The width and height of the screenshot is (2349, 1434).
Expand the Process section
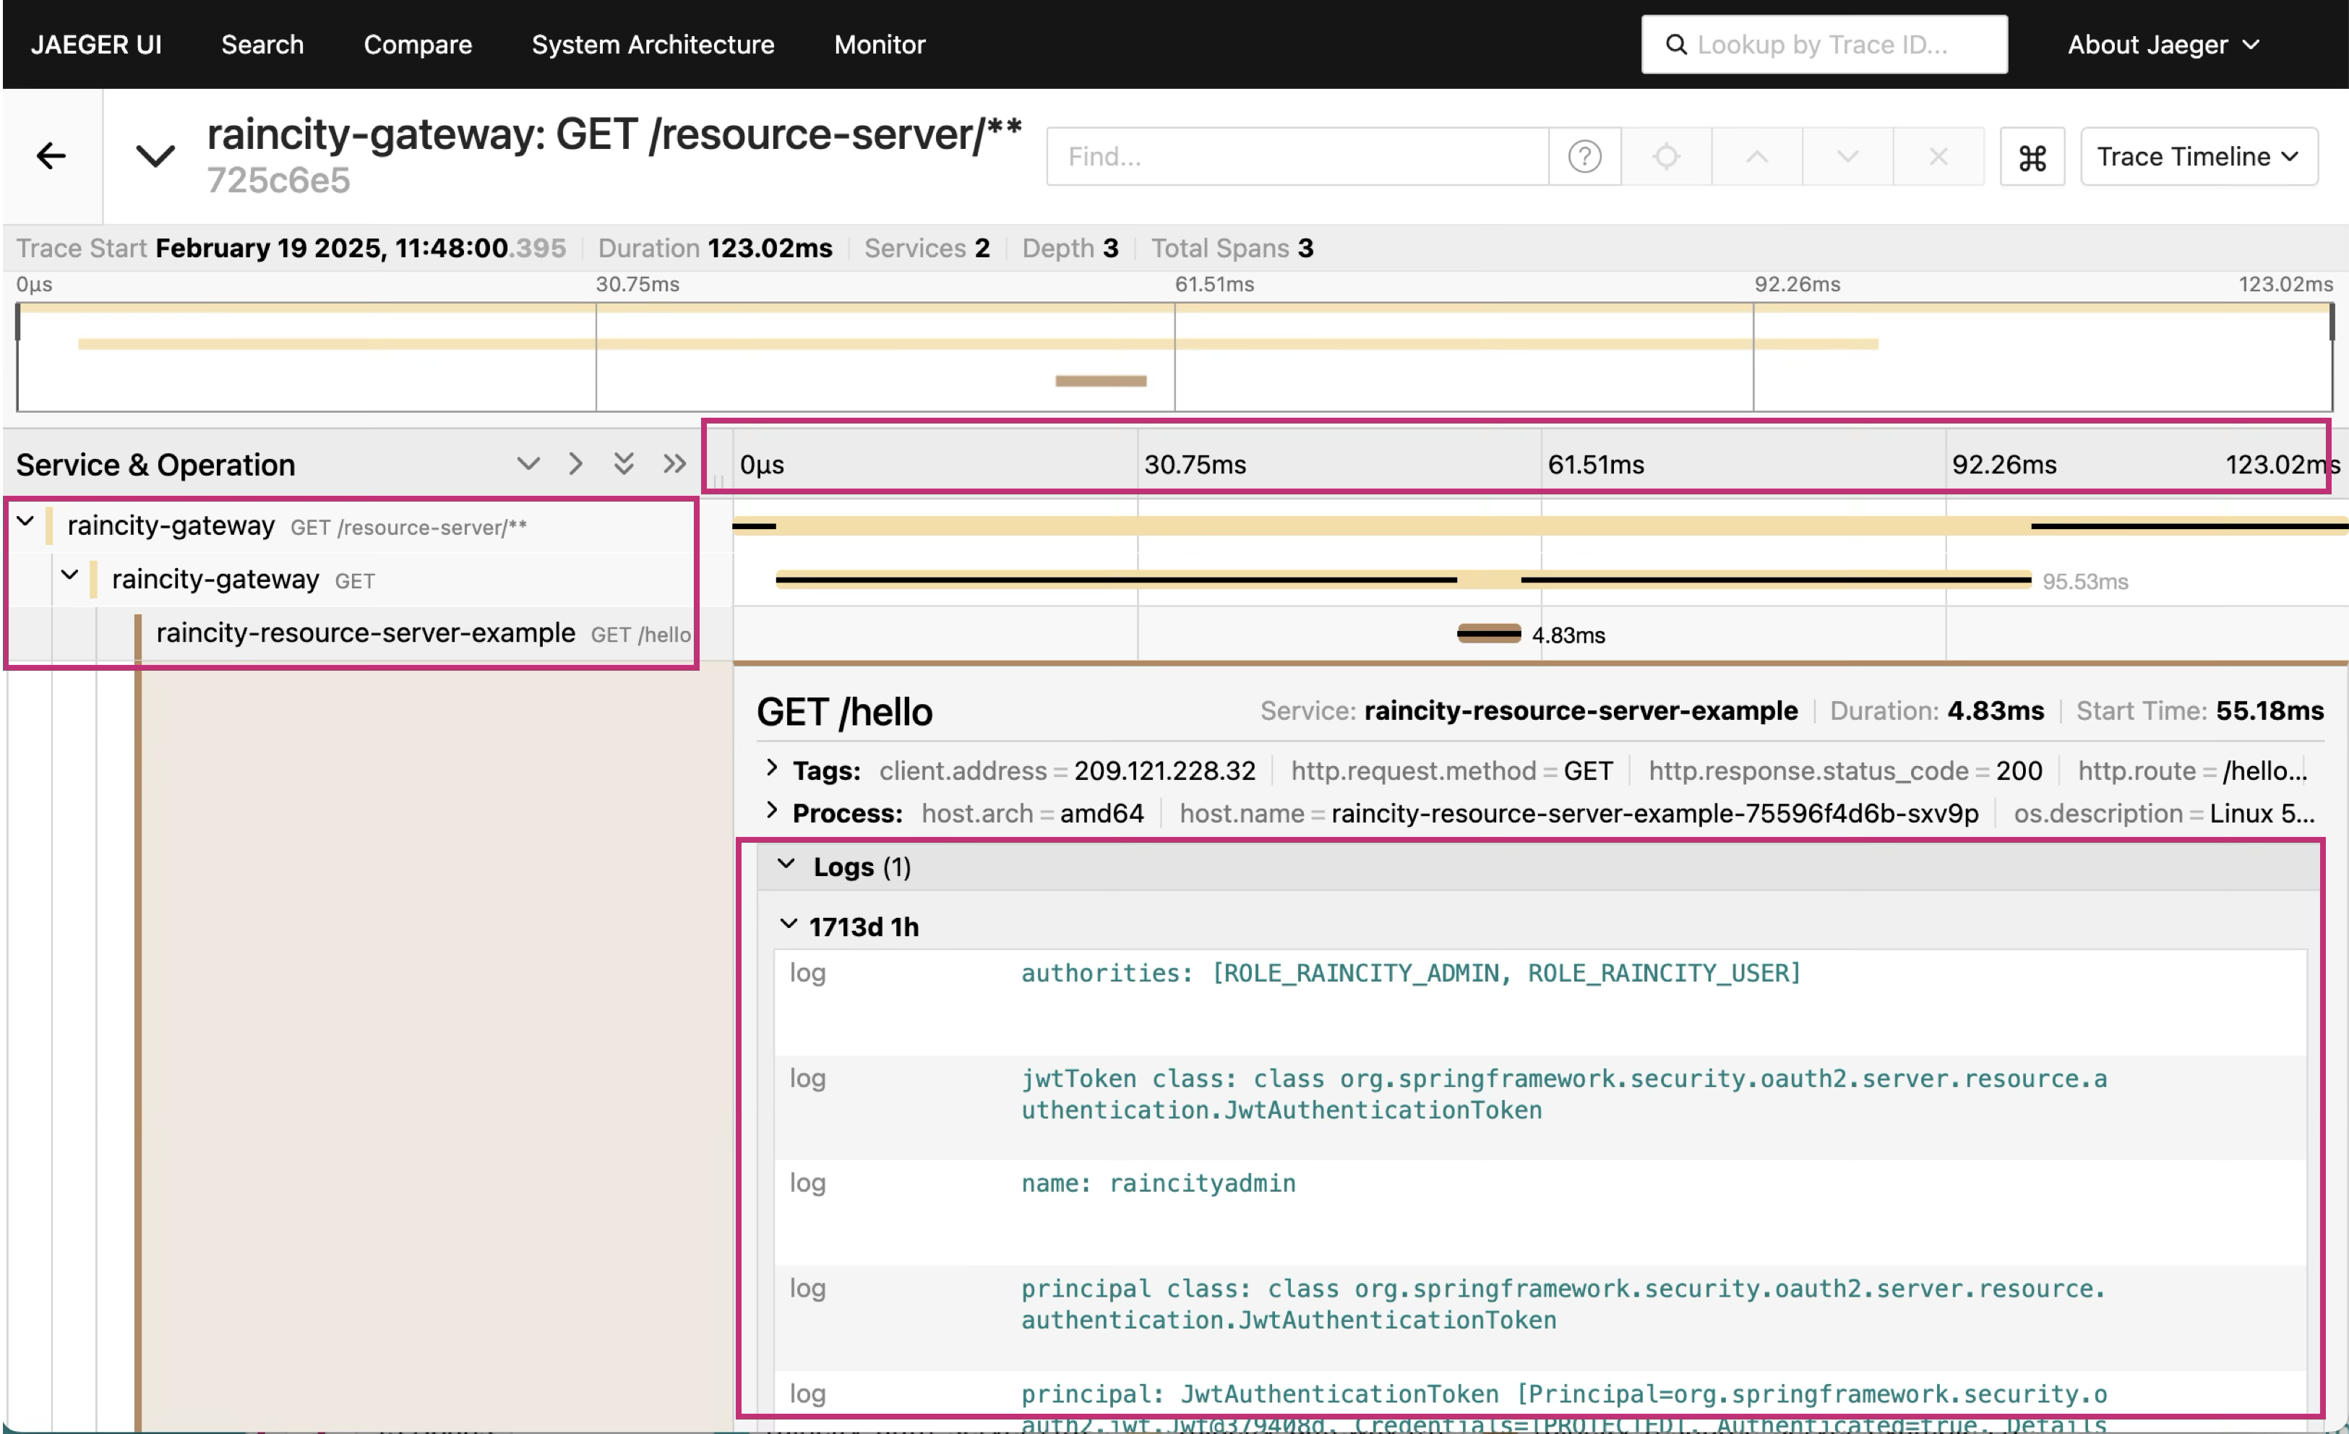click(x=771, y=810)
